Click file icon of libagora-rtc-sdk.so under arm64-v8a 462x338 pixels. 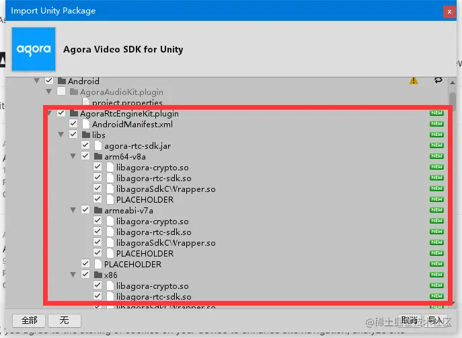pyautogui.click(x=110, y=178)
